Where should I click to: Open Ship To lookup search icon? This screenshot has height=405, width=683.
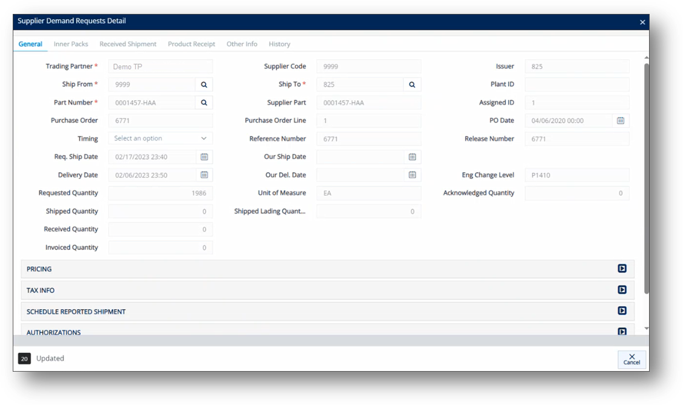click(x=412, y=84)
